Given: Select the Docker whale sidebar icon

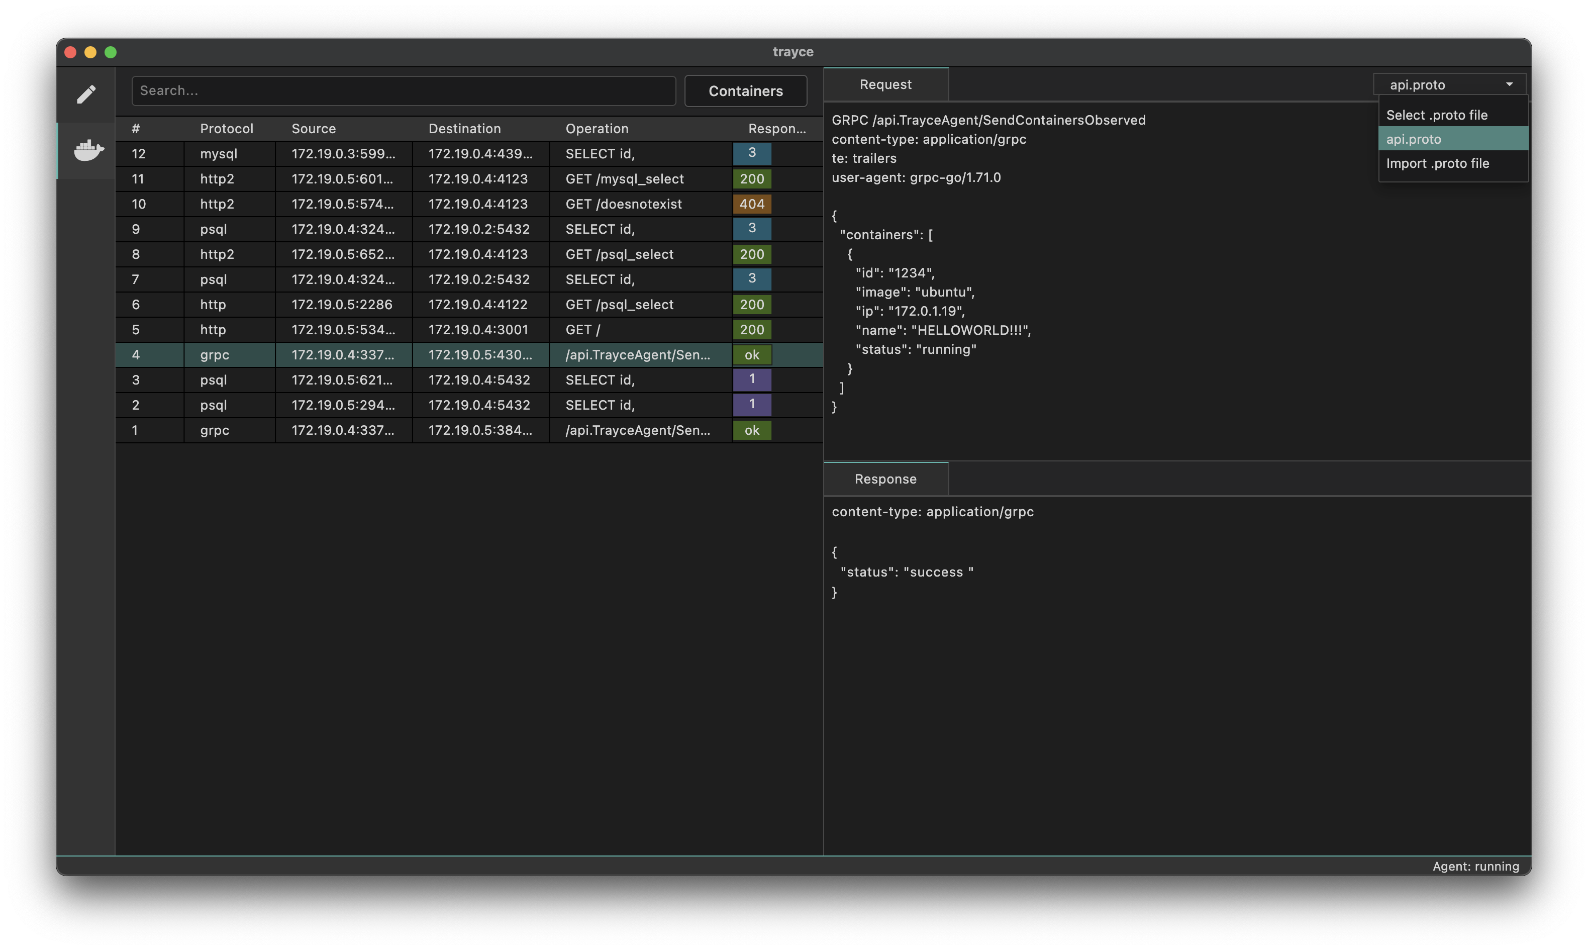Looking at the screenshot, I should 88,150.
